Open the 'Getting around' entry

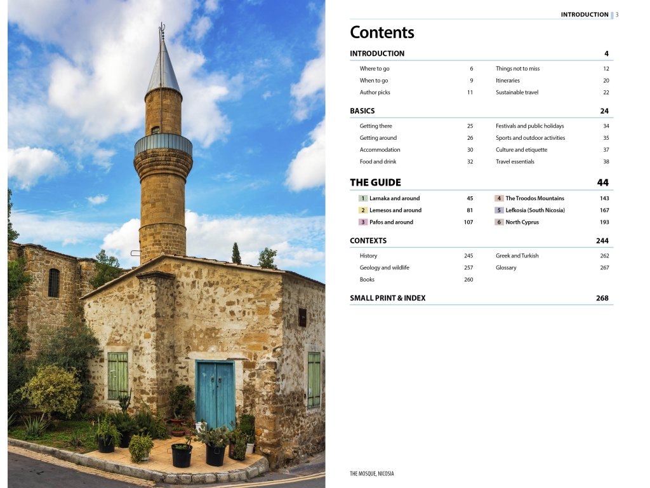[x=378, y=138]
